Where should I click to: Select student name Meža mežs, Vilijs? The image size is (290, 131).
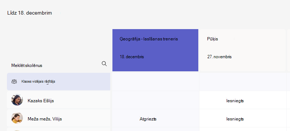click(45, 119)
